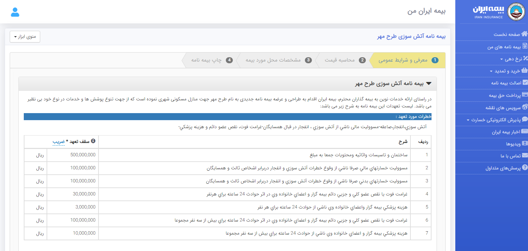Screen dimensions: 528x251
Task: Go to step 3 مشخصات محل مورد بیمه tab
Action: (278, 60)
